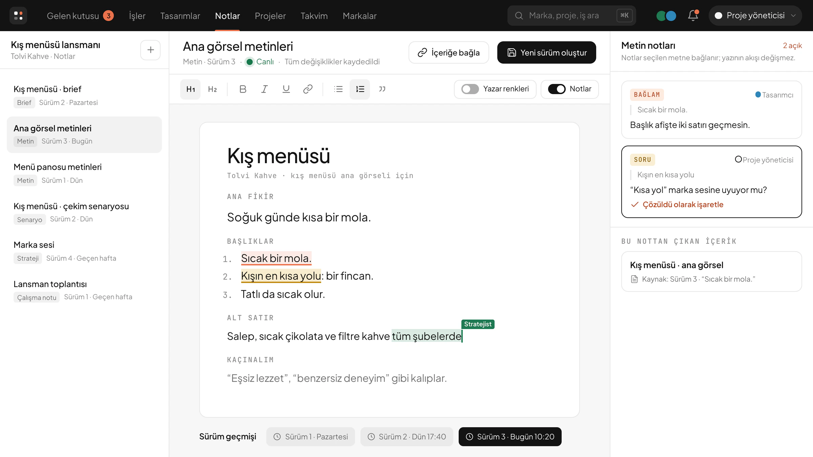This screenshot has width=813, height=457.
Task: Click the inbox badge showing 3
Action: click(108, 16)
